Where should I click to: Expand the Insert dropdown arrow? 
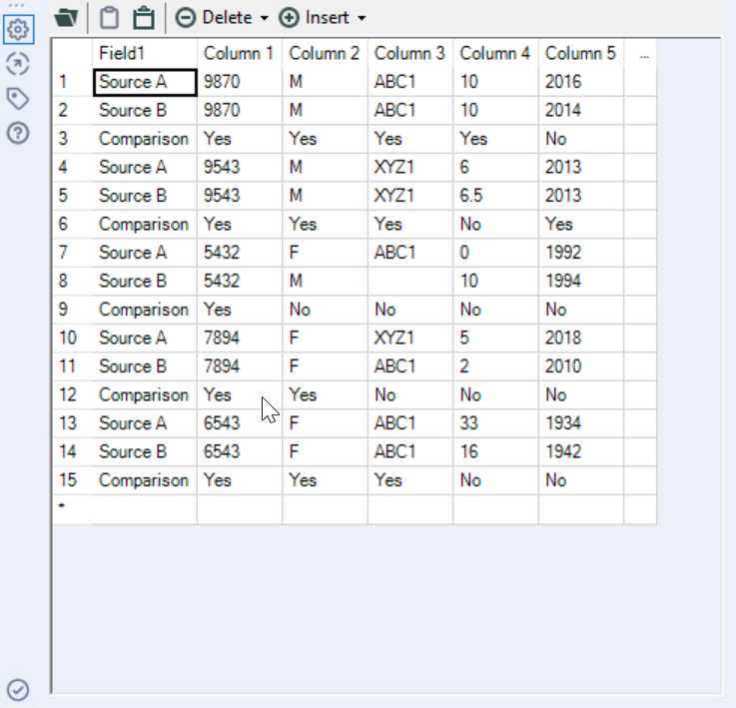point(362,18)
